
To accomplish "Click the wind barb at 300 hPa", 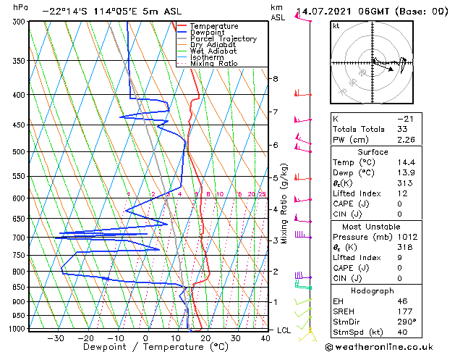I will tap(302, 17).
